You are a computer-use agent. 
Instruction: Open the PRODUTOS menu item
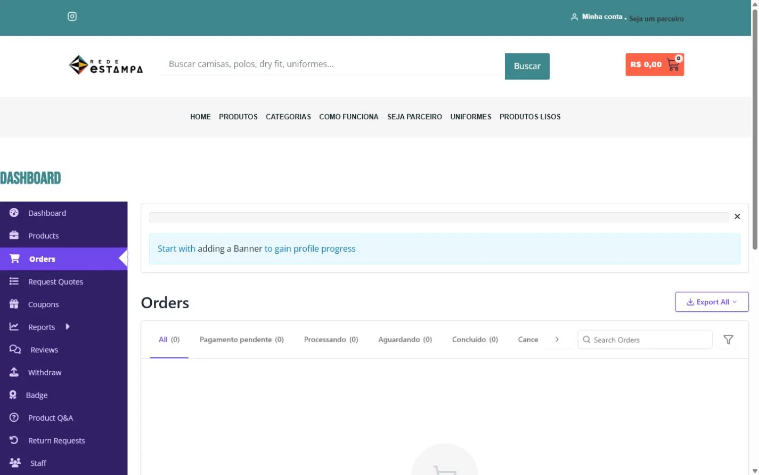(238, 117)
